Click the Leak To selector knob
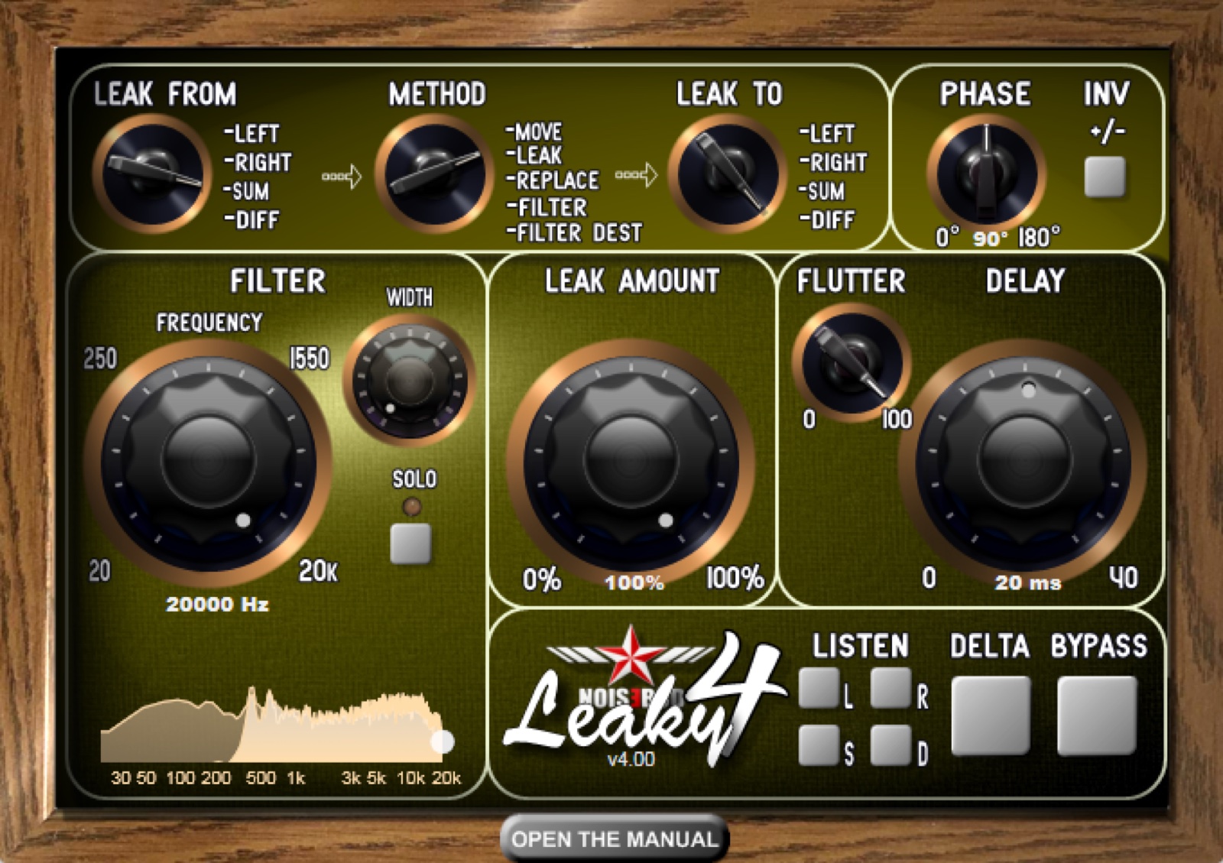 click(x=728, y=174)
